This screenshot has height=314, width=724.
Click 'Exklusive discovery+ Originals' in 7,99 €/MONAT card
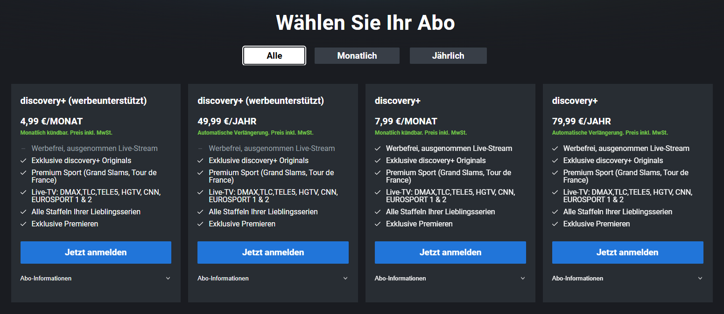point(436,161)
